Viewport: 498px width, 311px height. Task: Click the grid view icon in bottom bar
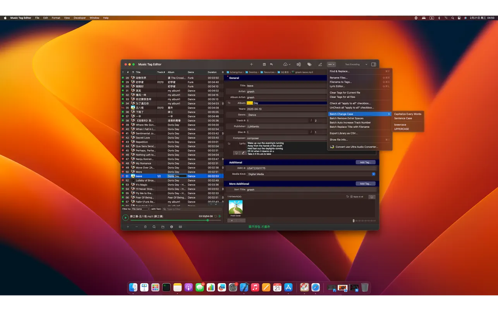point(180,227)
